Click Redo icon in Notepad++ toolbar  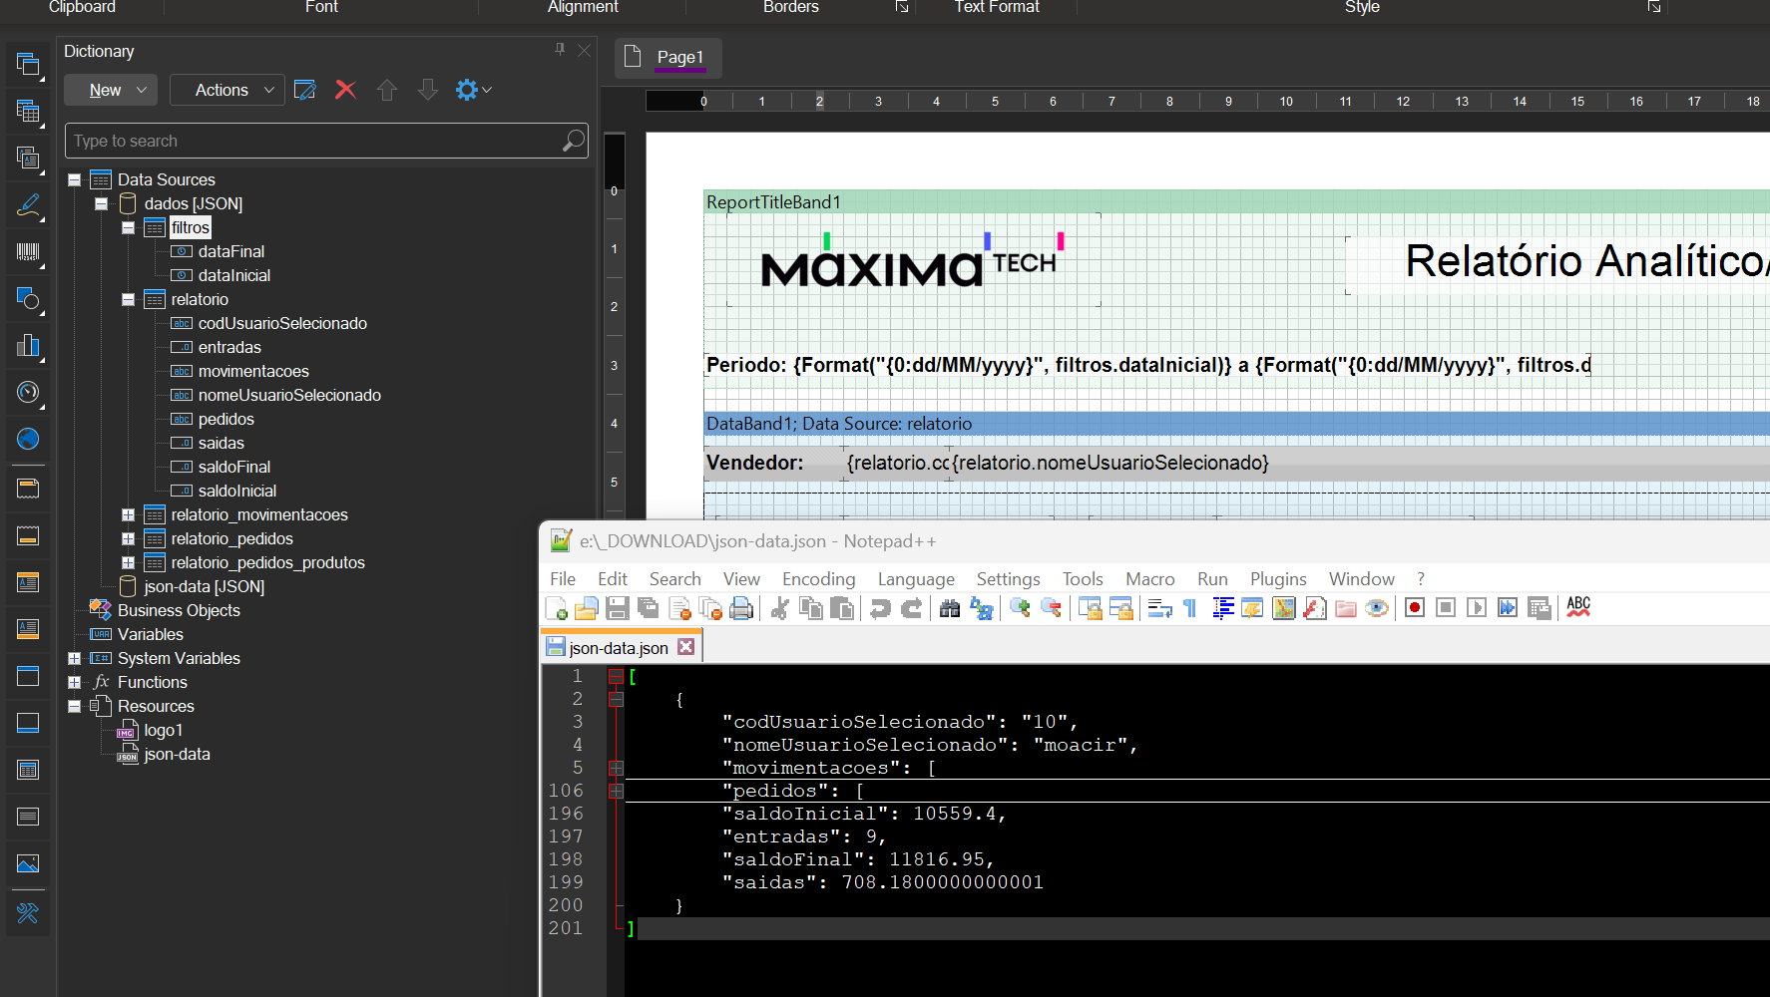pyautogui.click(x=911, y=608)
